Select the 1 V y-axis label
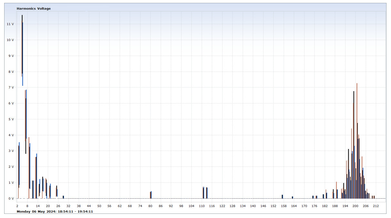The height and width of the screenshot is (218, 391). click(x=11, y=183)
